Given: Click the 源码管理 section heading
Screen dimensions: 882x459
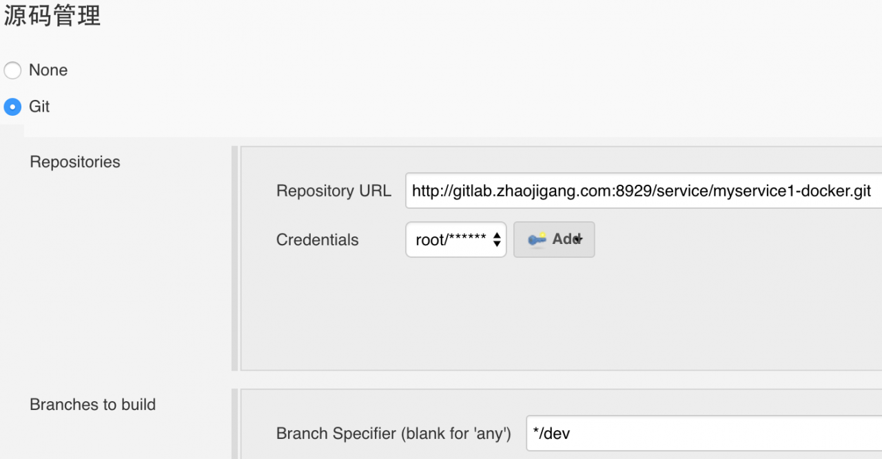Looking at the screenshot, I should [x=52, y=15].
